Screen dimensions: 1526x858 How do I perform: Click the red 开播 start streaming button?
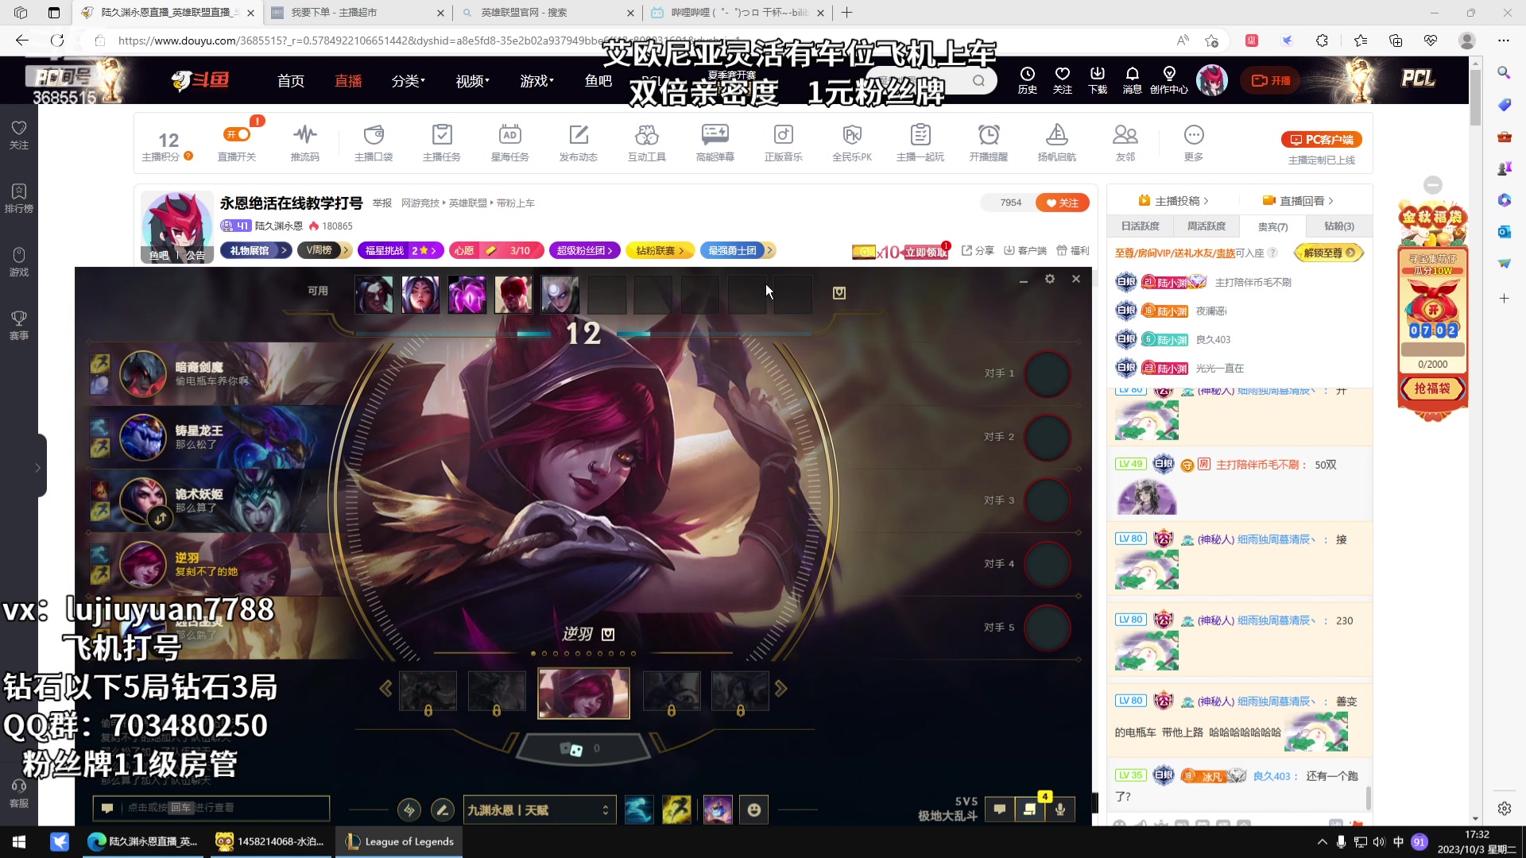(x=1271, y=80)
